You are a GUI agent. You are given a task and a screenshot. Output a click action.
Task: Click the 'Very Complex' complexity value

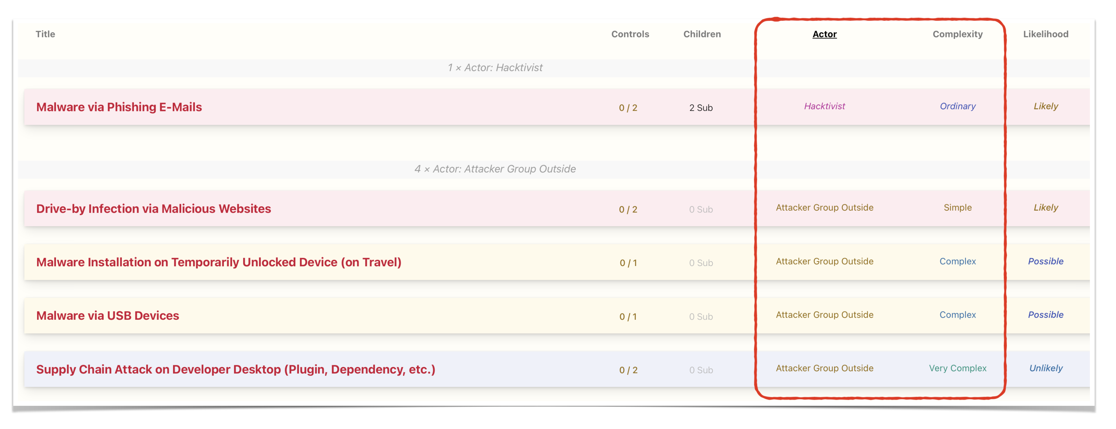[x=957, y=369]
